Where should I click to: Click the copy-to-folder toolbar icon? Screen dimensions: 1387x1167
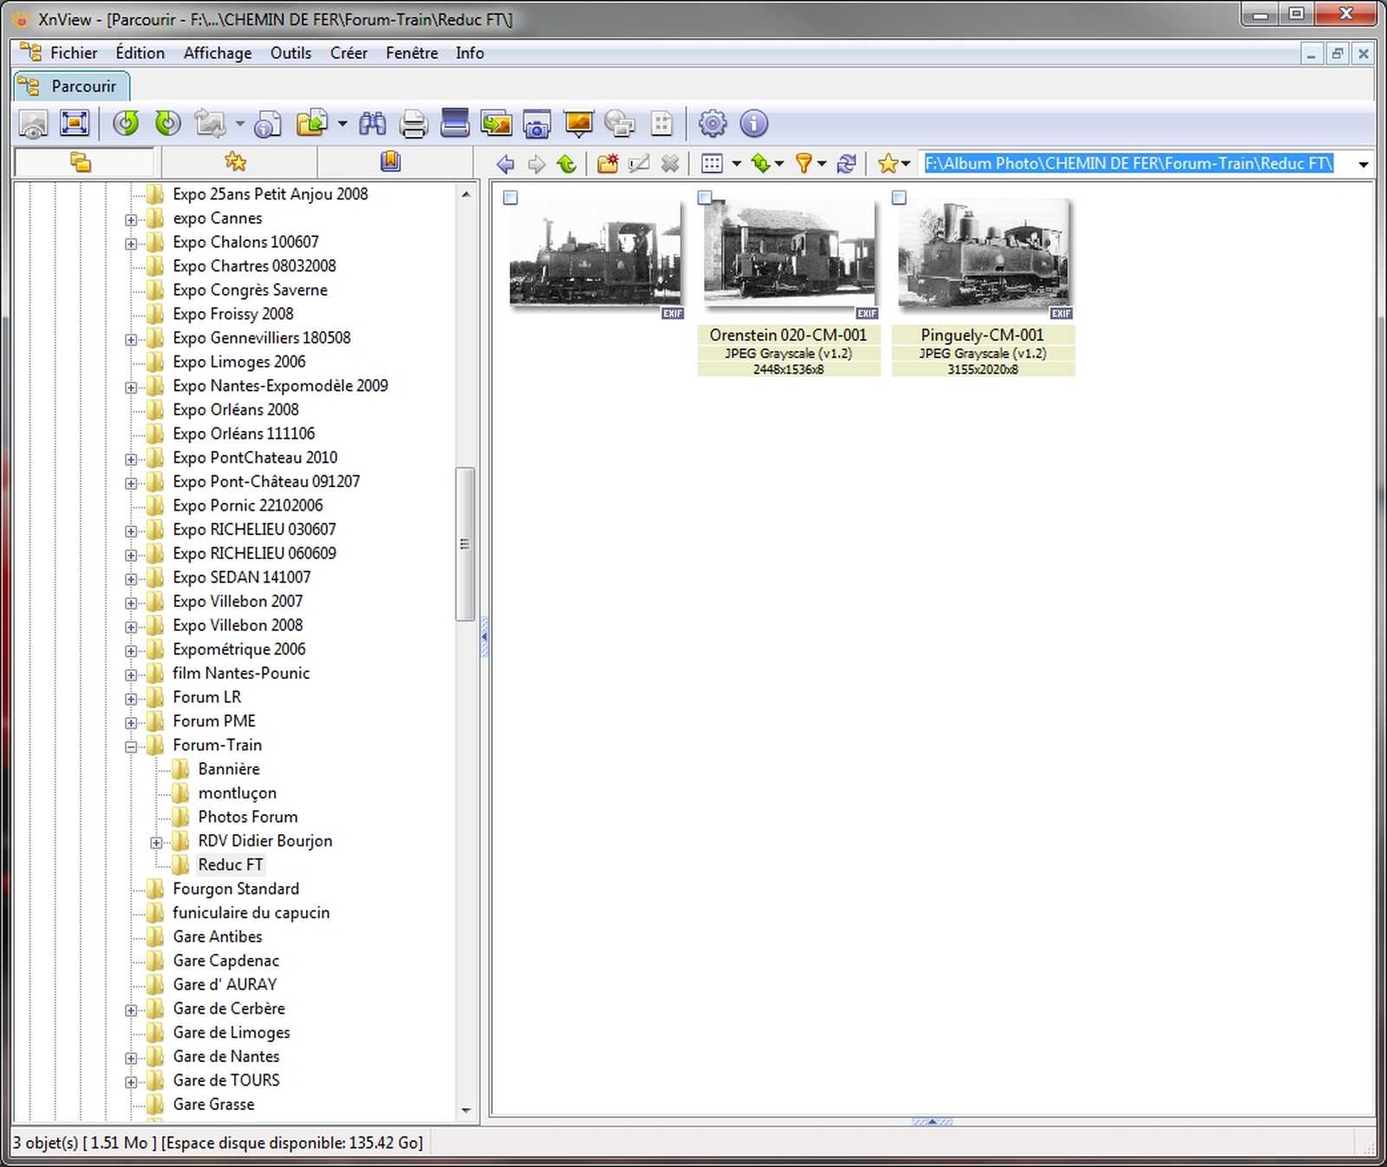(311, 124)
